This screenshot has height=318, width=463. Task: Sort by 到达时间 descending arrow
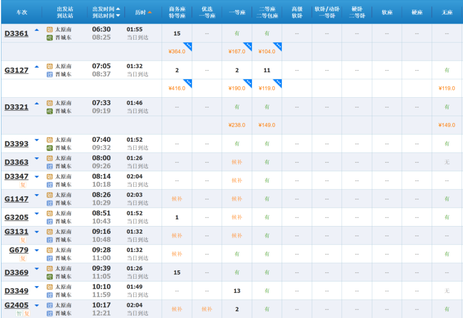coord(118,15)
